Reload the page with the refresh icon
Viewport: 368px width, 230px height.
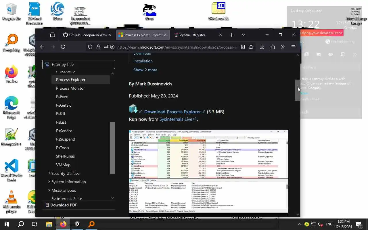(63, 47)
